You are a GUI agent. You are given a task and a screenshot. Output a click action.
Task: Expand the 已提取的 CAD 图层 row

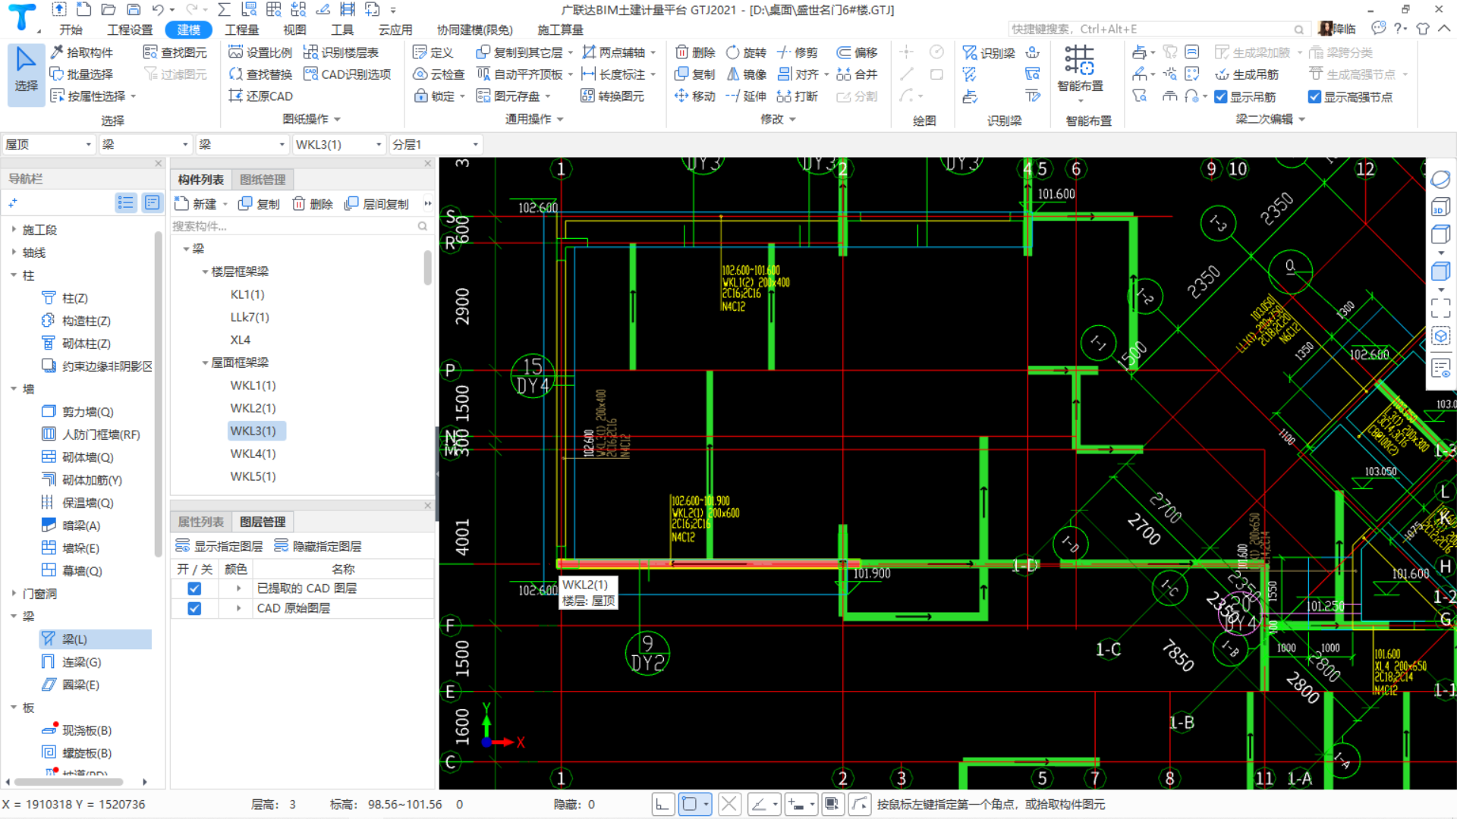[x=238, y=588]
